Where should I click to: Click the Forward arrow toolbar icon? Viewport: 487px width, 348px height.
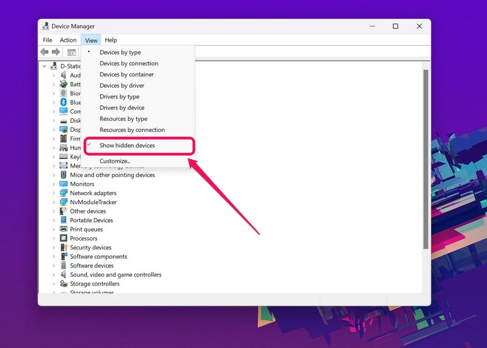pyautogui.click(x=56, y=53)
